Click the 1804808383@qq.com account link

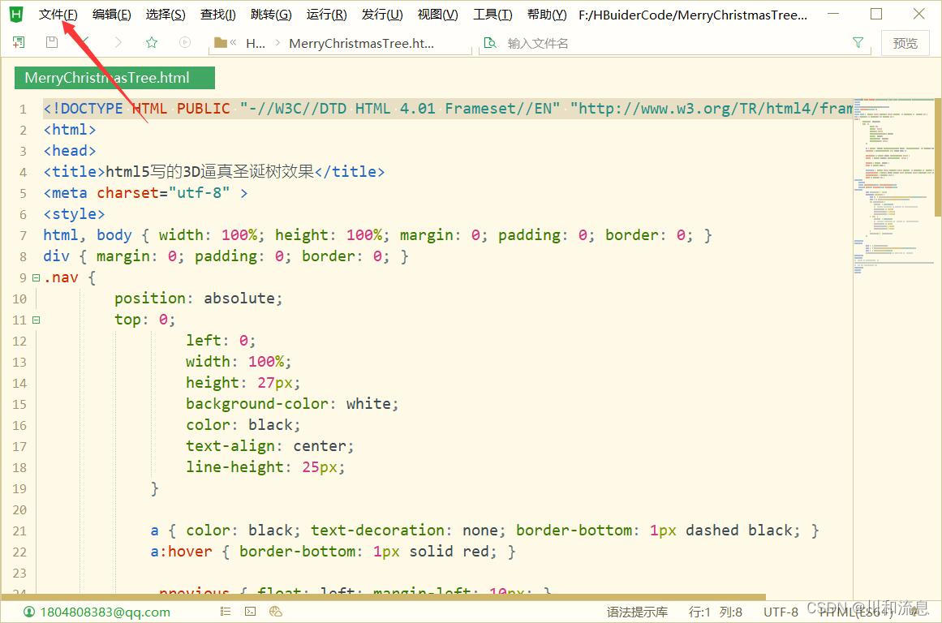coord(105,612)
